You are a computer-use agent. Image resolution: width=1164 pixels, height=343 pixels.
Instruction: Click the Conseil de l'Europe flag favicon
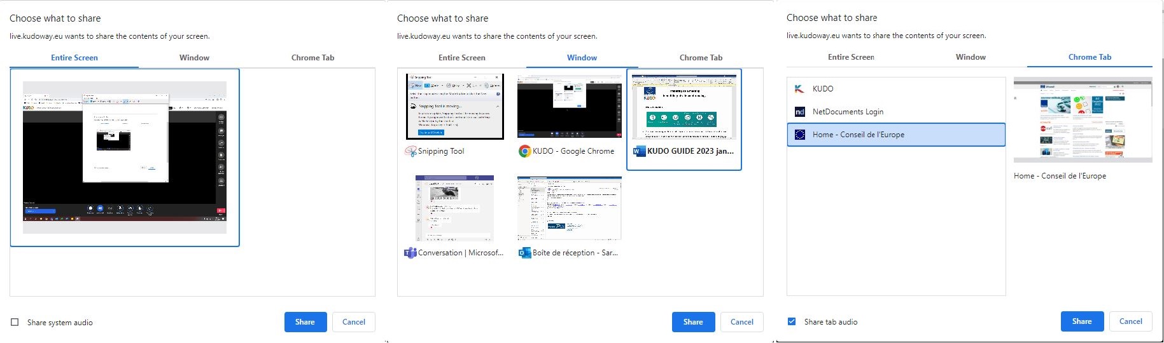800,135
